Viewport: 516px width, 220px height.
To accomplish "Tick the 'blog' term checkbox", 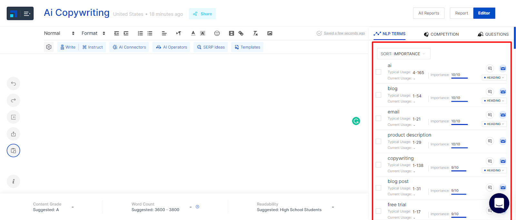I will point(379,95).
